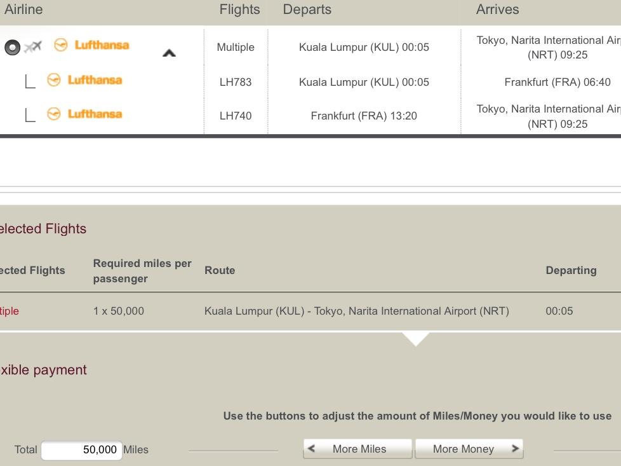Click the Lufthansa logo in the top row

[91, 45]
